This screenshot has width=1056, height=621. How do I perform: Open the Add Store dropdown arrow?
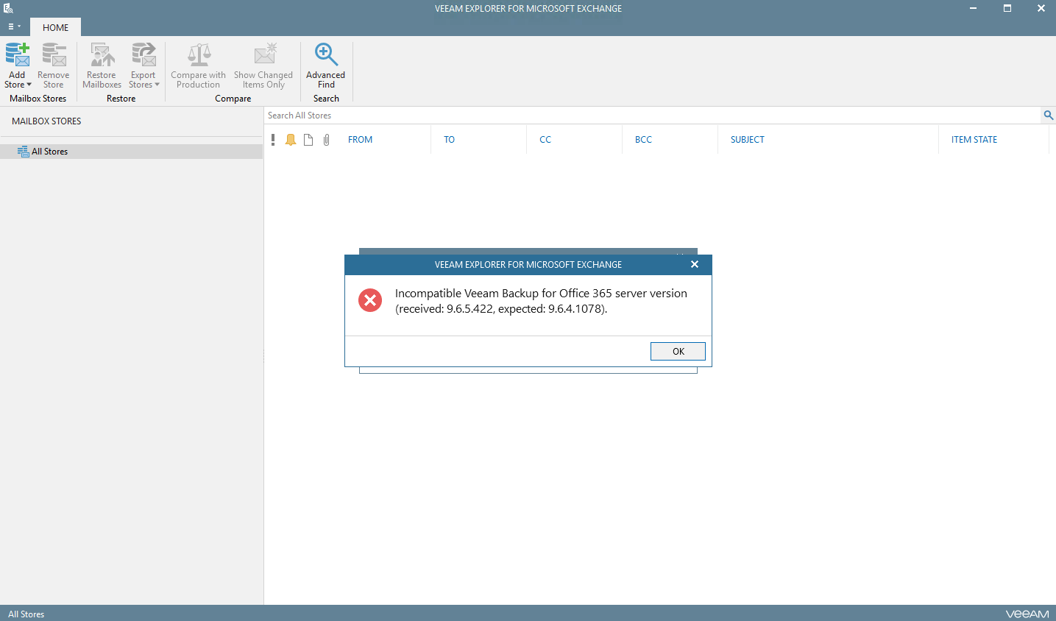click(29, 85)
